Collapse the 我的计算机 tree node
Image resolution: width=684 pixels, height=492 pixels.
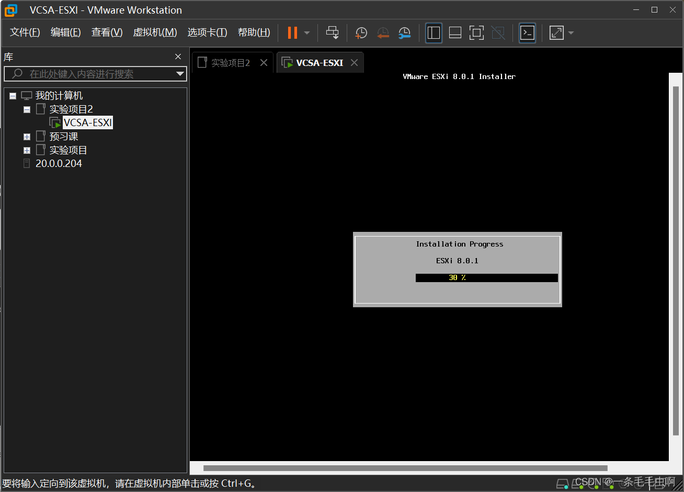13,96
